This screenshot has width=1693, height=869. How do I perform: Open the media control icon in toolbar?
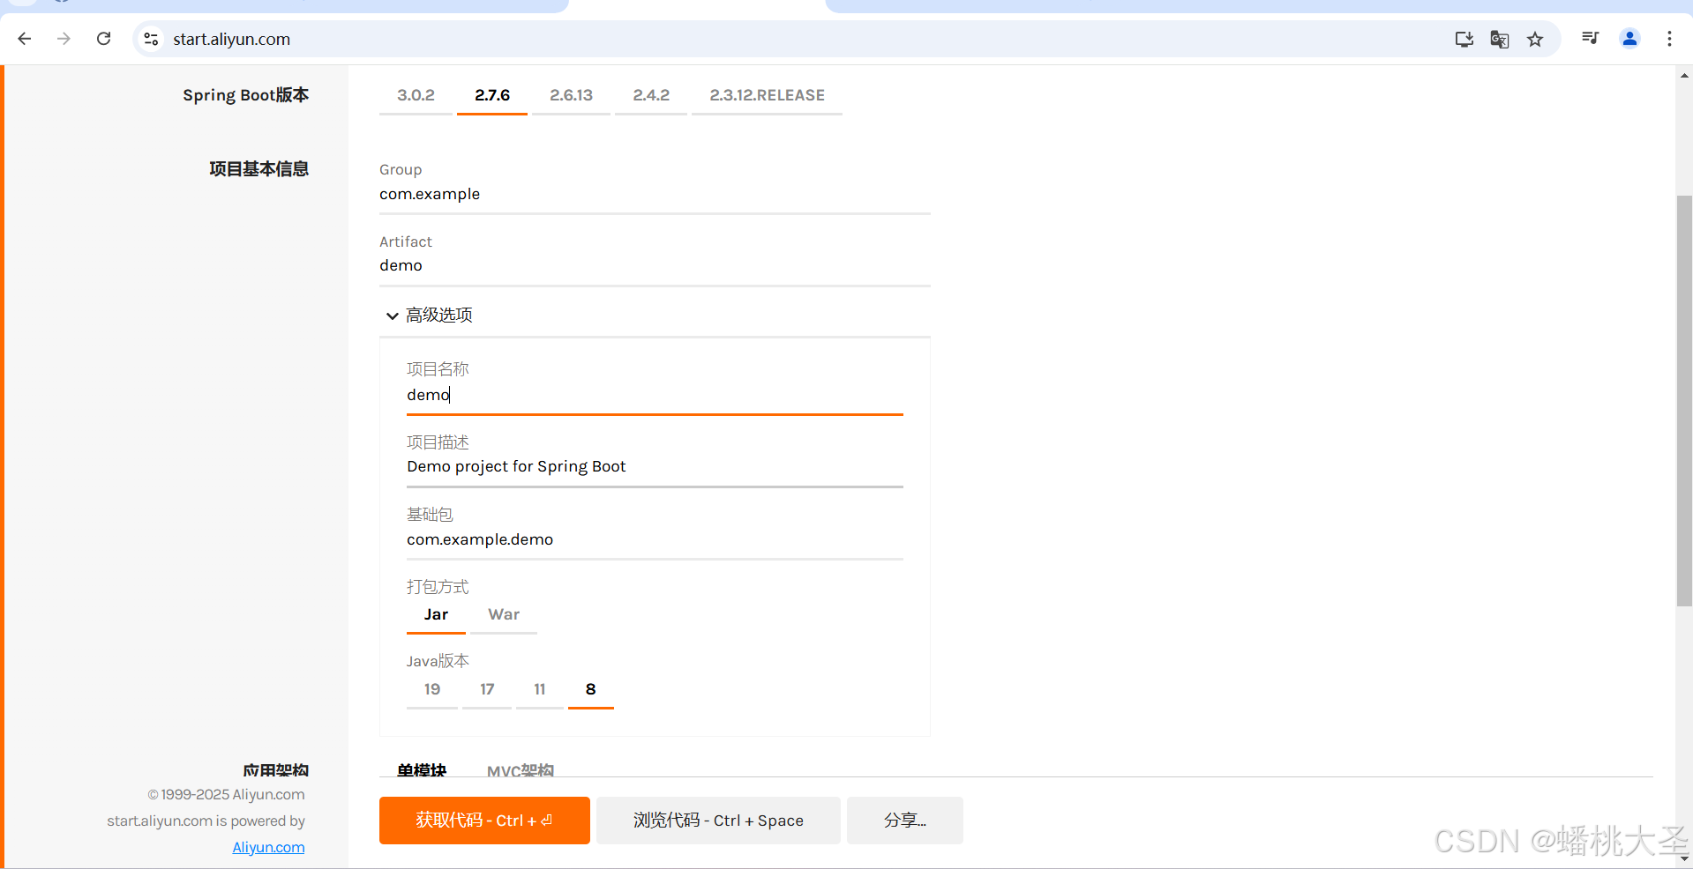pyautogui.click(x=1590, y=38)
